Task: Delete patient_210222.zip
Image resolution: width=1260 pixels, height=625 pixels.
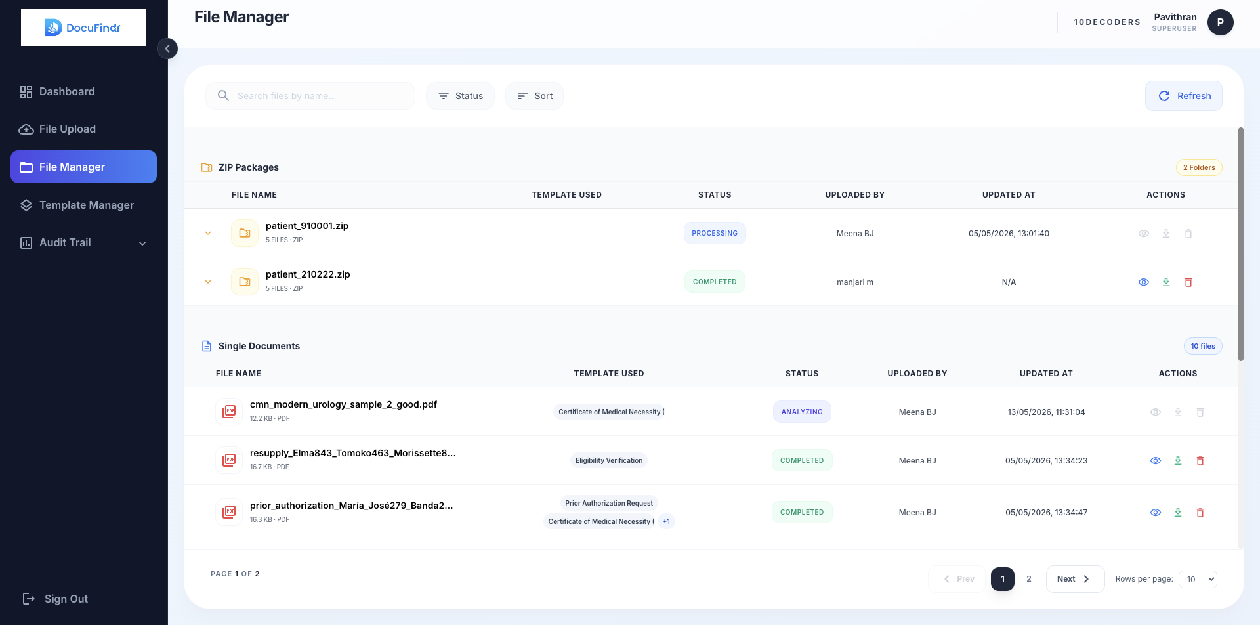Action: click(x=1188, y=282)
